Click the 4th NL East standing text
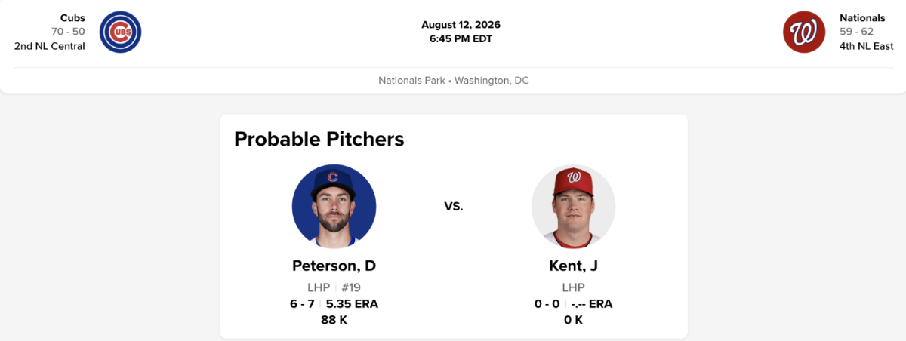The height and width of the screenshot is (341, 906). pos(866,46)
